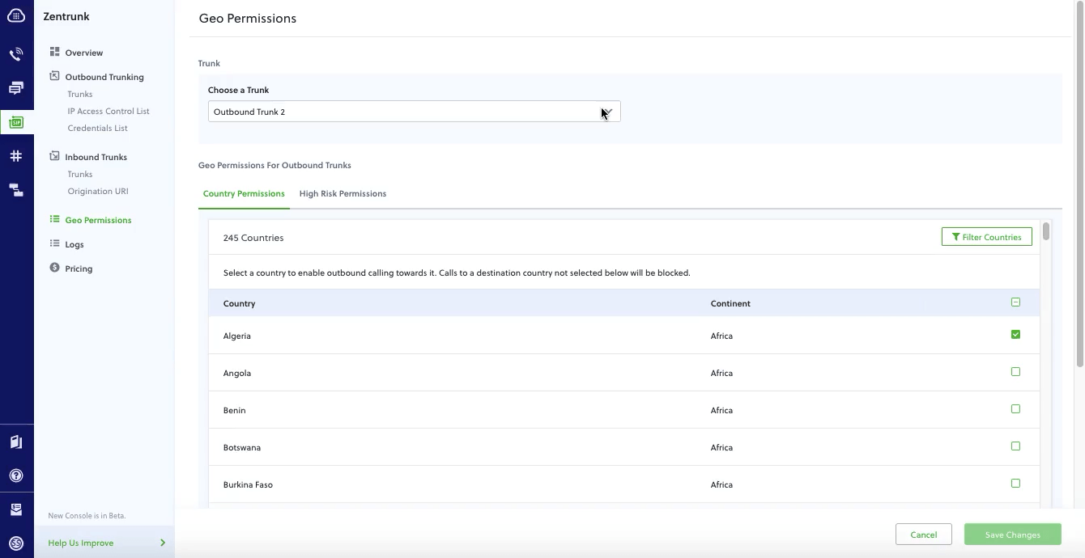
Task: Open the support inbox icon in lower rail
Action: (x=16, y=509)
